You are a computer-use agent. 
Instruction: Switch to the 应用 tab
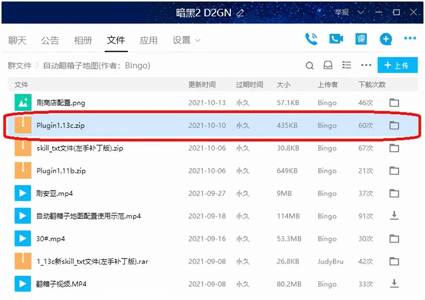click(x=149, y=40)
